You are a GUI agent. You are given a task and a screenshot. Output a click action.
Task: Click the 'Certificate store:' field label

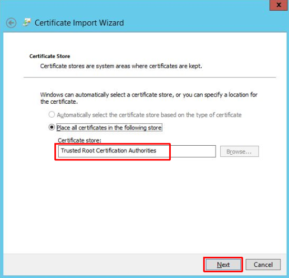(80, 140)
